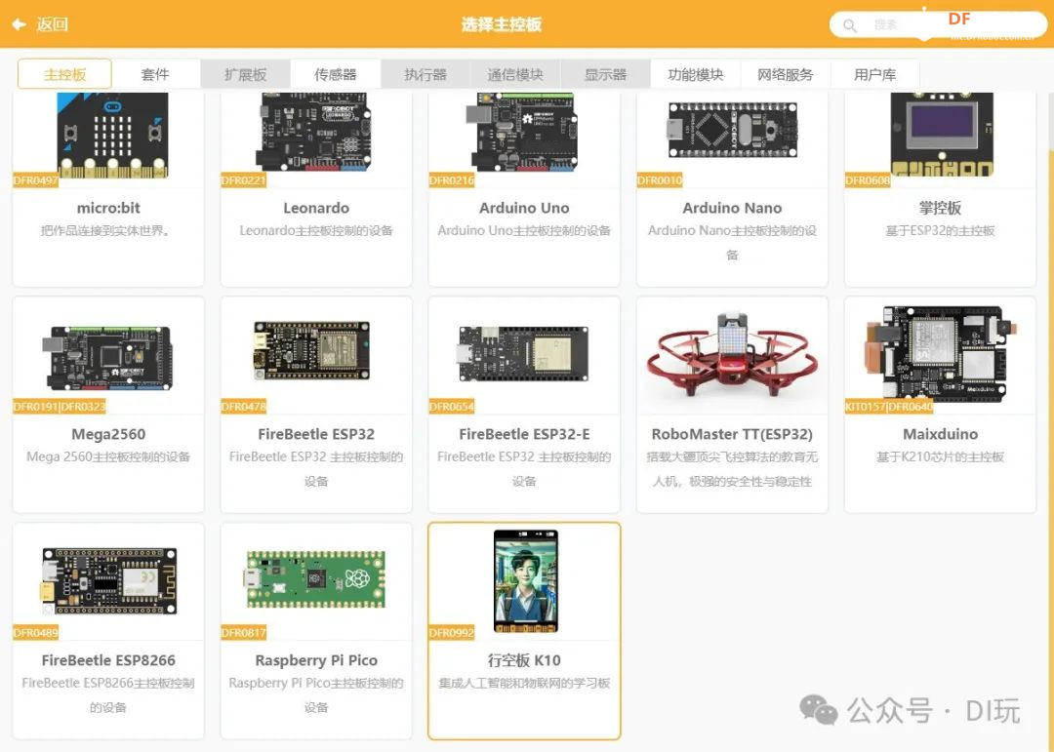Click the KIT0157|DFR0640 SKU label
This screenshot has width=1054, height=752.
point(889,407)
